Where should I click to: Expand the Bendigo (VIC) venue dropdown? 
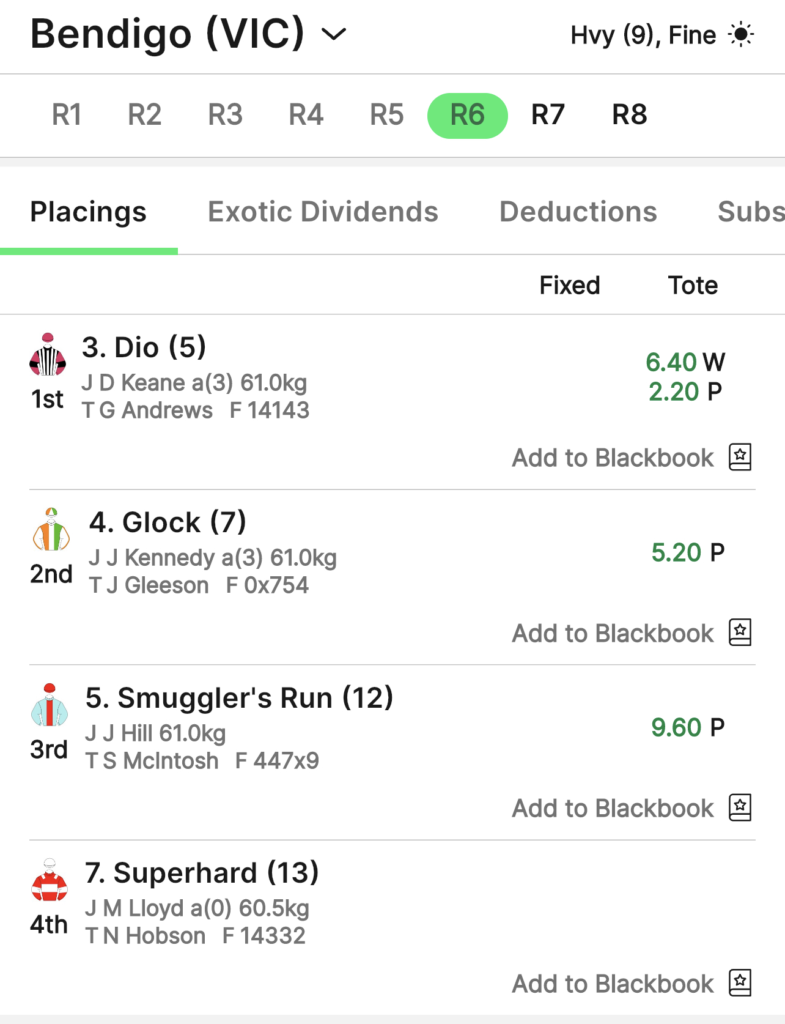click(x=334, y=34)
